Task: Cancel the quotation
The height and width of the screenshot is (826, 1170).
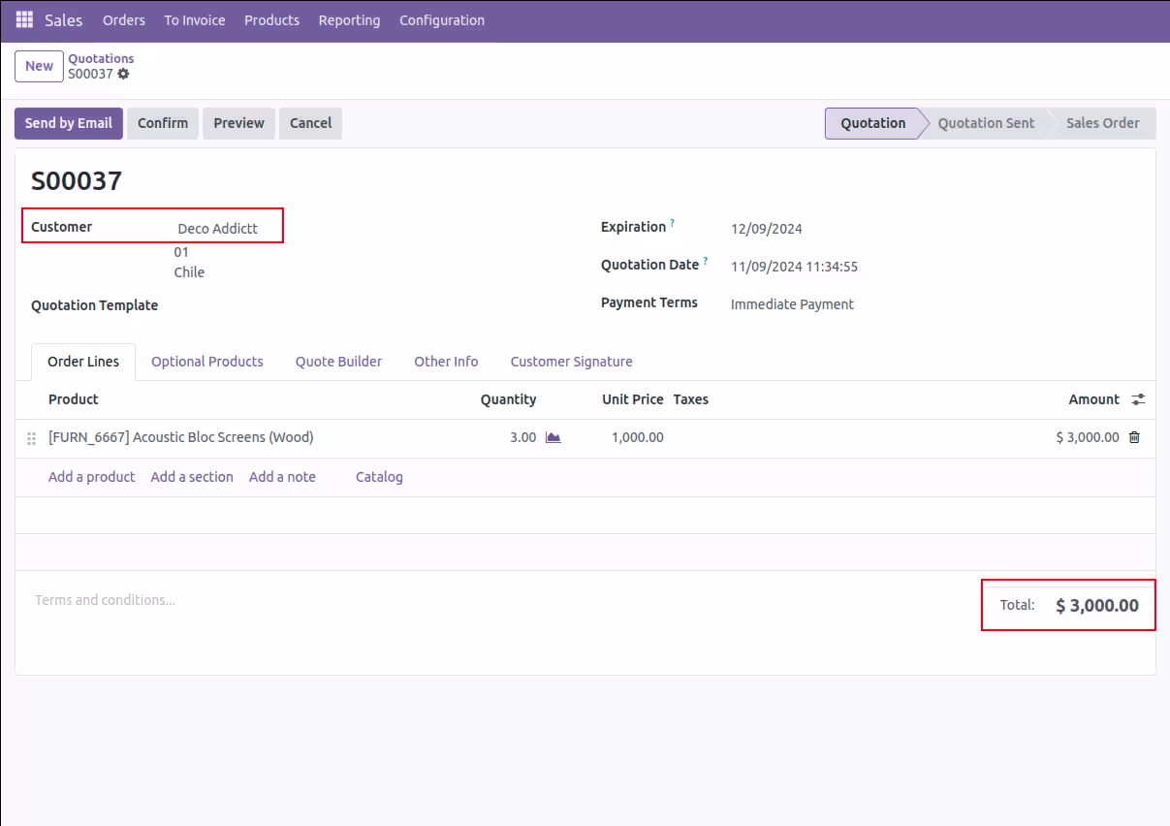Action: click(x=310, y=123)
